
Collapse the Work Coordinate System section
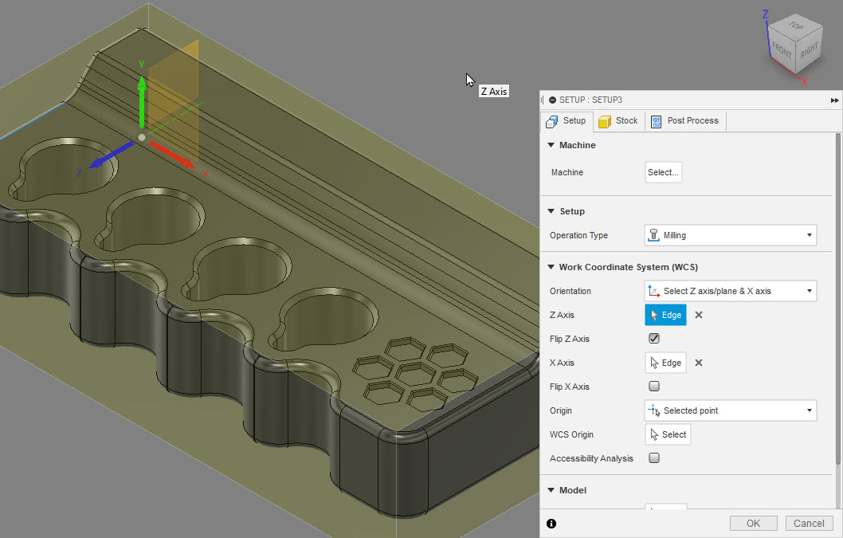point(549,267)
